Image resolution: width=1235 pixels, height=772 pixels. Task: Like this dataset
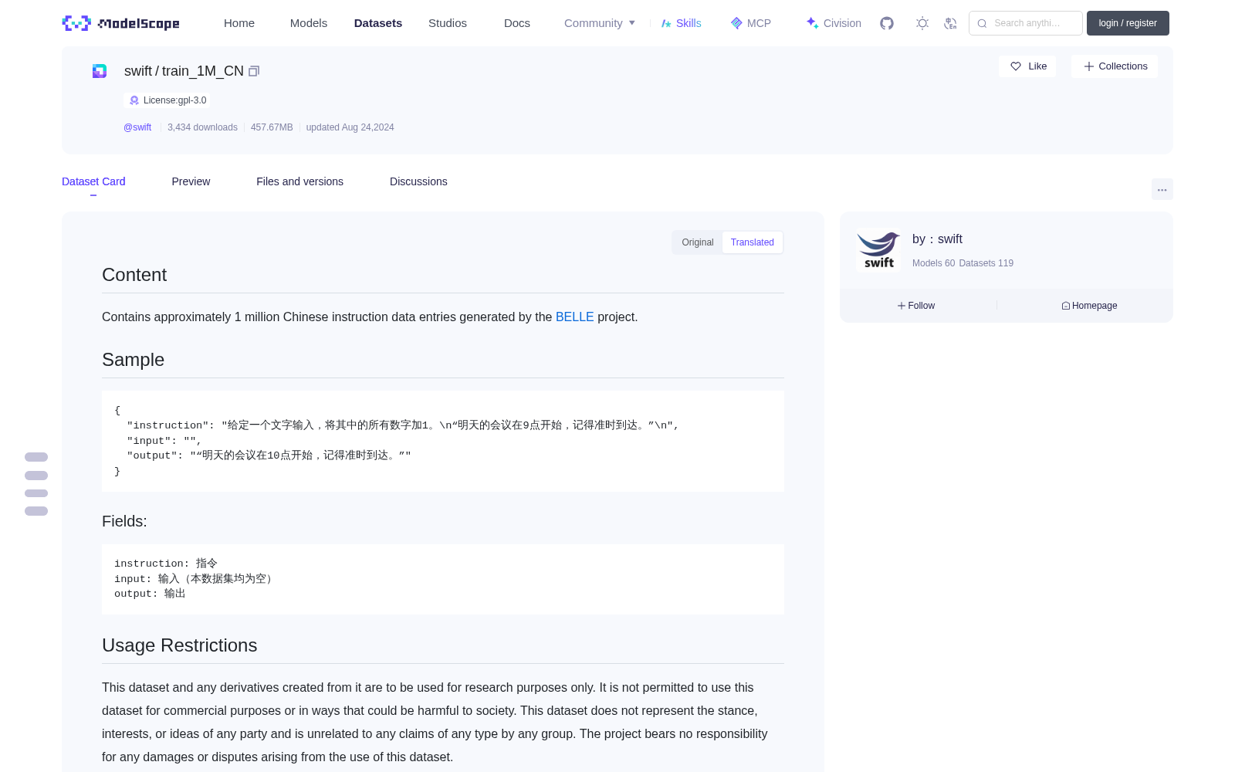(x=1027, y=66)
